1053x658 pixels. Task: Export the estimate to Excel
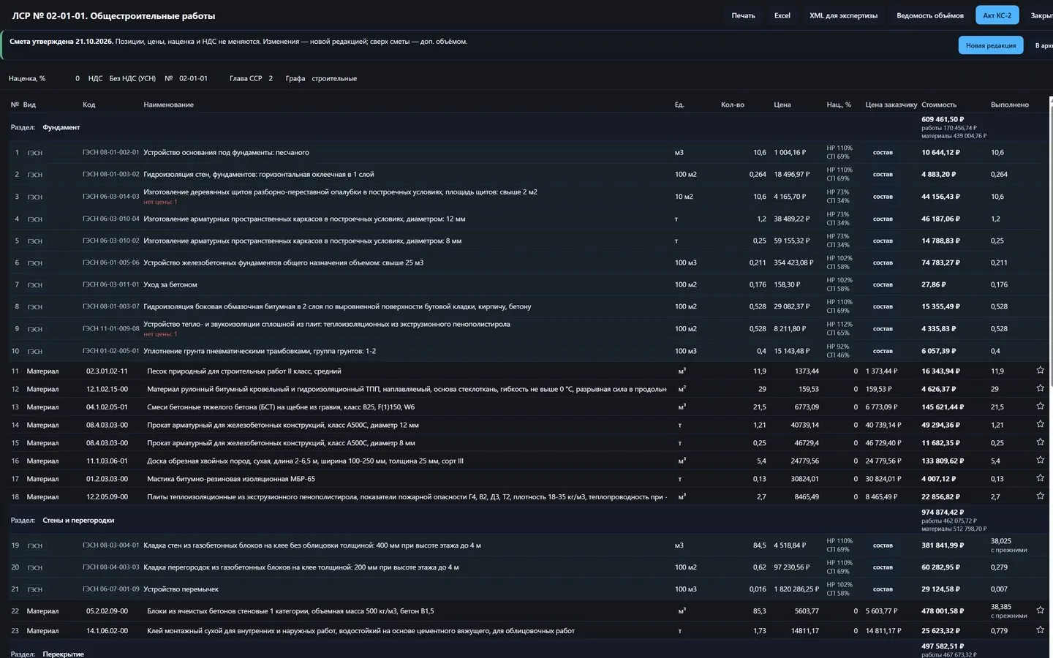(x=782, y=15)
